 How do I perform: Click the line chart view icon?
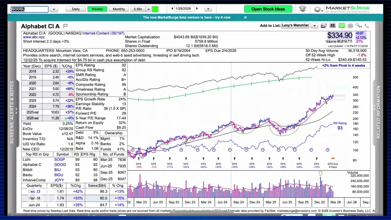coord(324,25)
